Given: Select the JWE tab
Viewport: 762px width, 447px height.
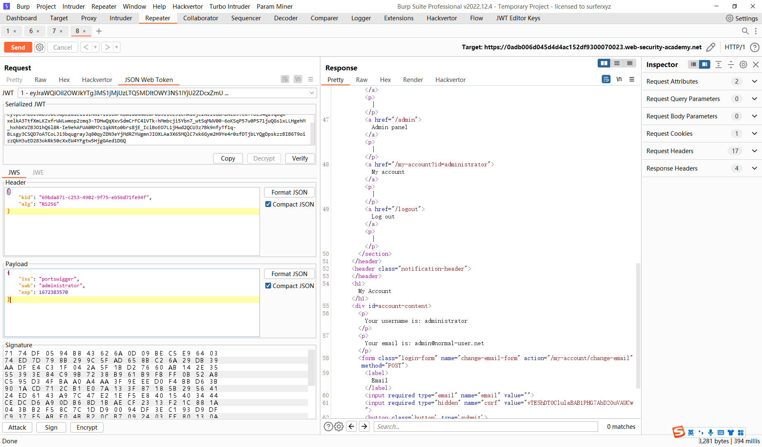Looking at the screenshot, I should click(38, 173).
